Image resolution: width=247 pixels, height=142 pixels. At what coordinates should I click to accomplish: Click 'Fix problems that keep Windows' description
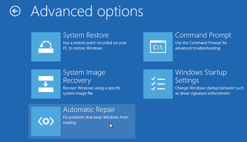point(95,120)
